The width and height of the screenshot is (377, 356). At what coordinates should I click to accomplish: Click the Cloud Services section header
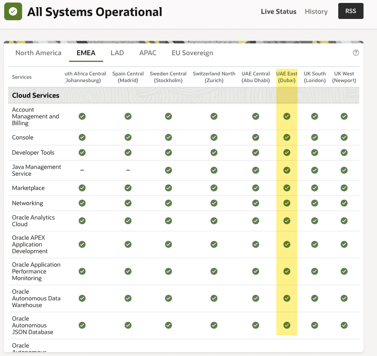36,96
